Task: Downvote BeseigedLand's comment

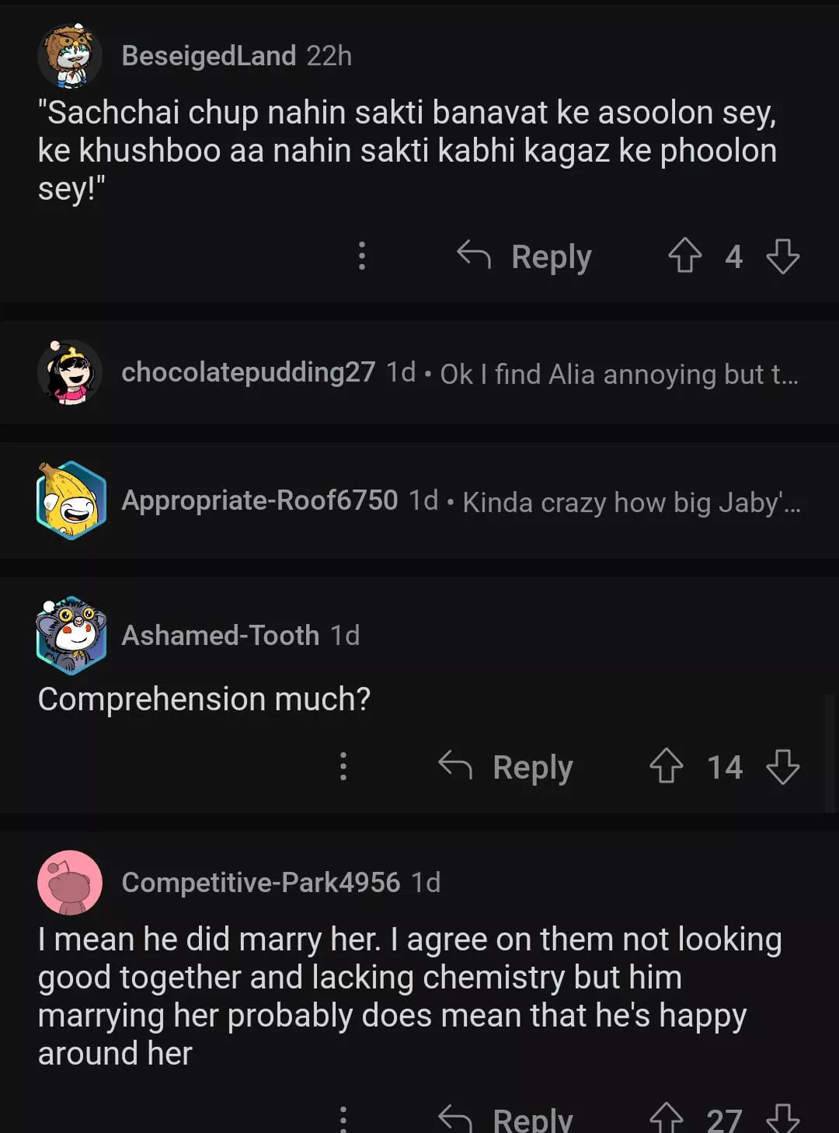Action: pos(782,256)
